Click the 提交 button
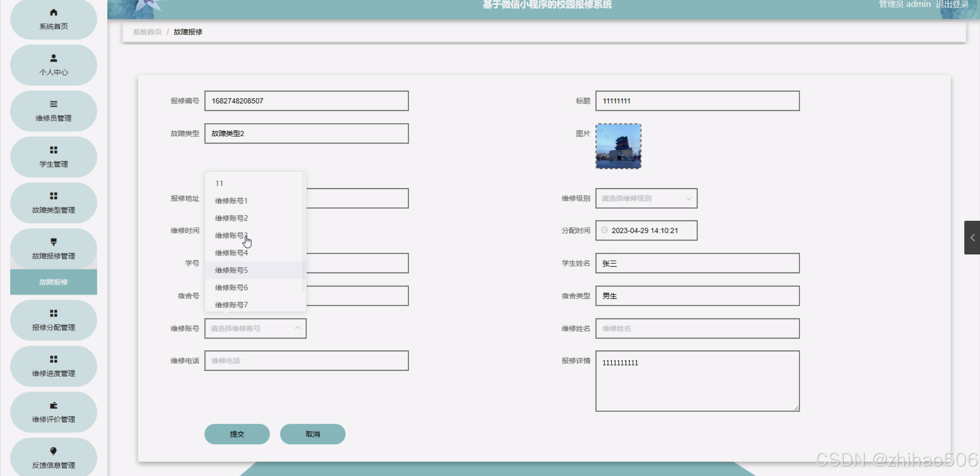980x476 pixels. [237, 434]
